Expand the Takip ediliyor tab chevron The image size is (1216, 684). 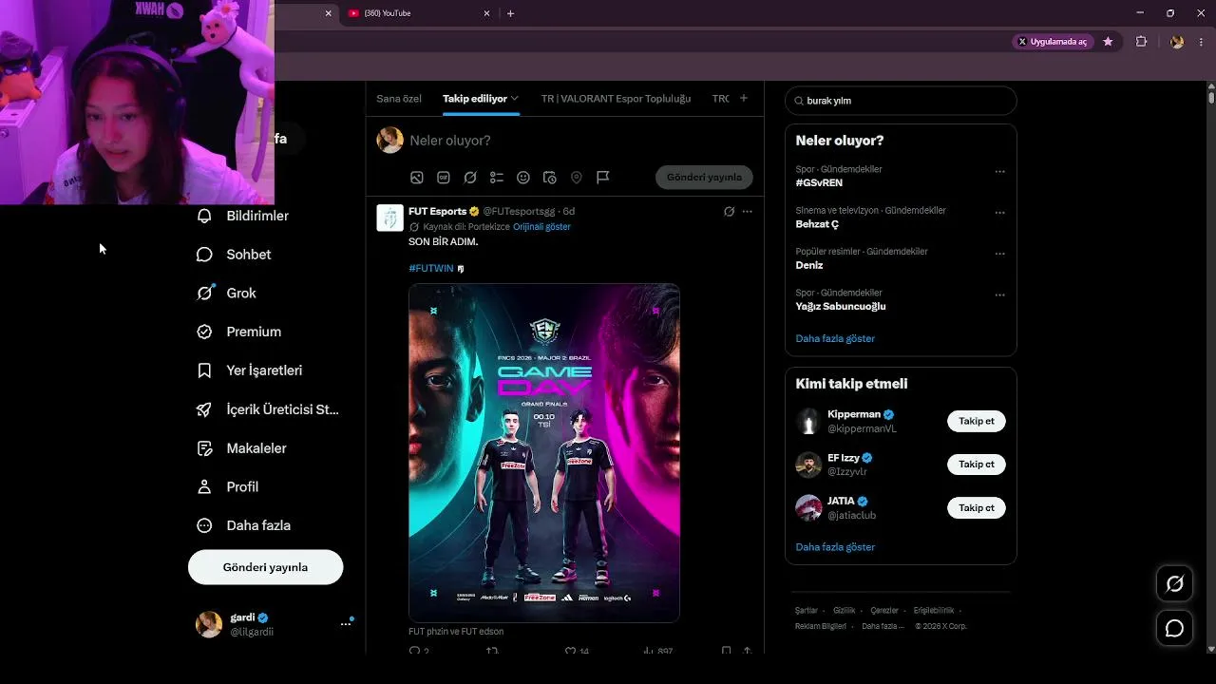[x=515, y=98]
